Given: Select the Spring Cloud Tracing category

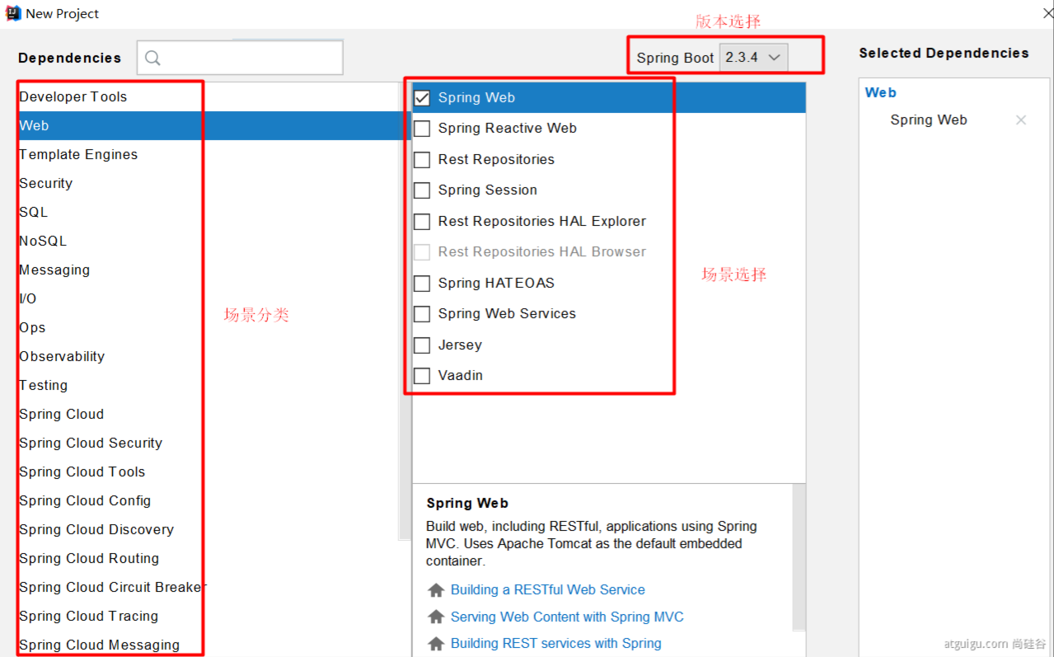Looking at the screenshot, I should [208, 617].
